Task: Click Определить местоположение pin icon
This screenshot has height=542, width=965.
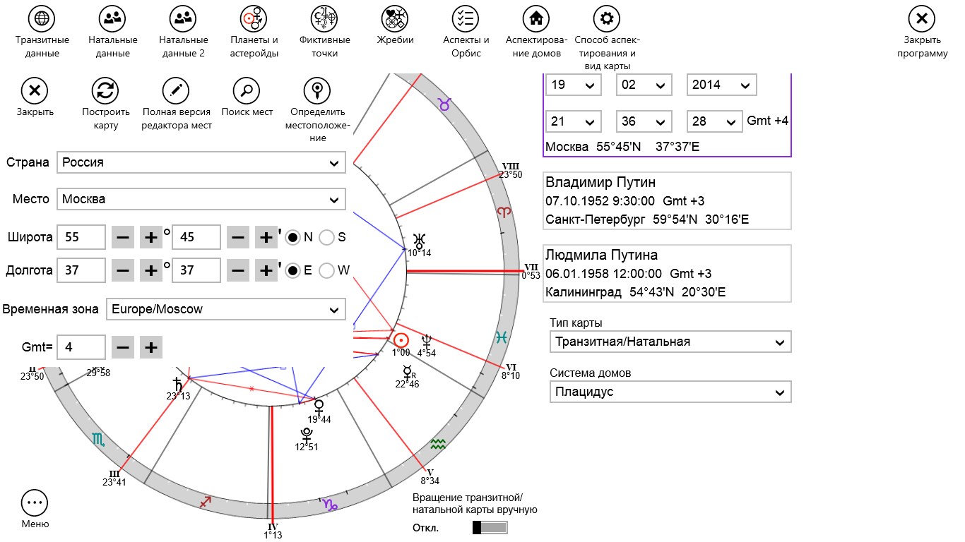Action: click(317, 90)
